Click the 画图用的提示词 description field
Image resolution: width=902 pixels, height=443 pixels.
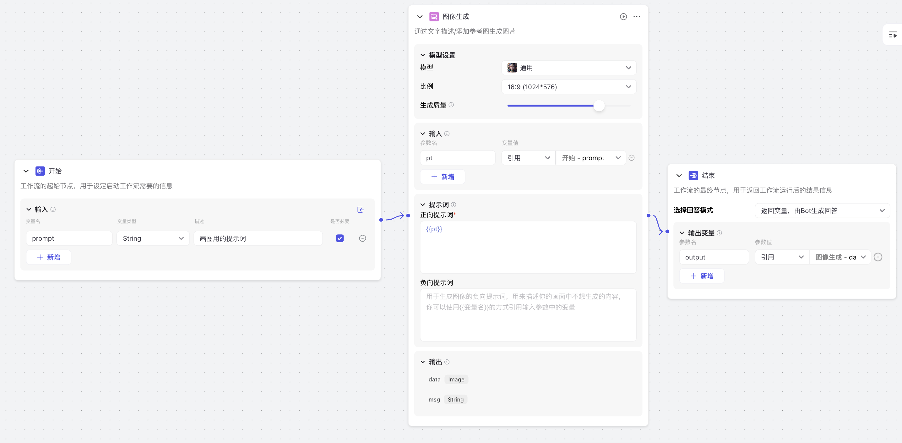coord(258,238)
